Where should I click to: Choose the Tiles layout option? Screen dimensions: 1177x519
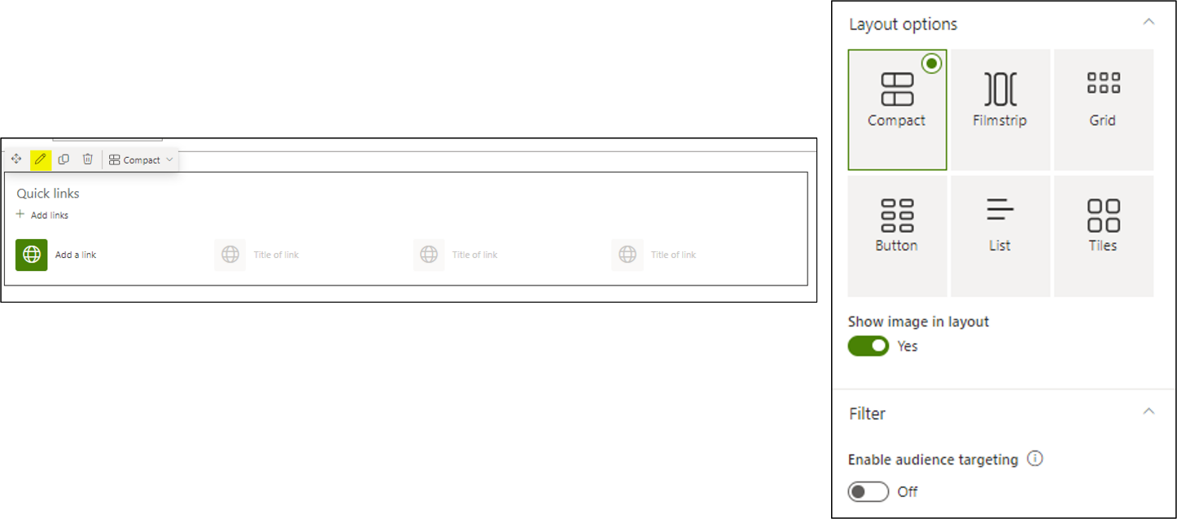pos(1103,235)
